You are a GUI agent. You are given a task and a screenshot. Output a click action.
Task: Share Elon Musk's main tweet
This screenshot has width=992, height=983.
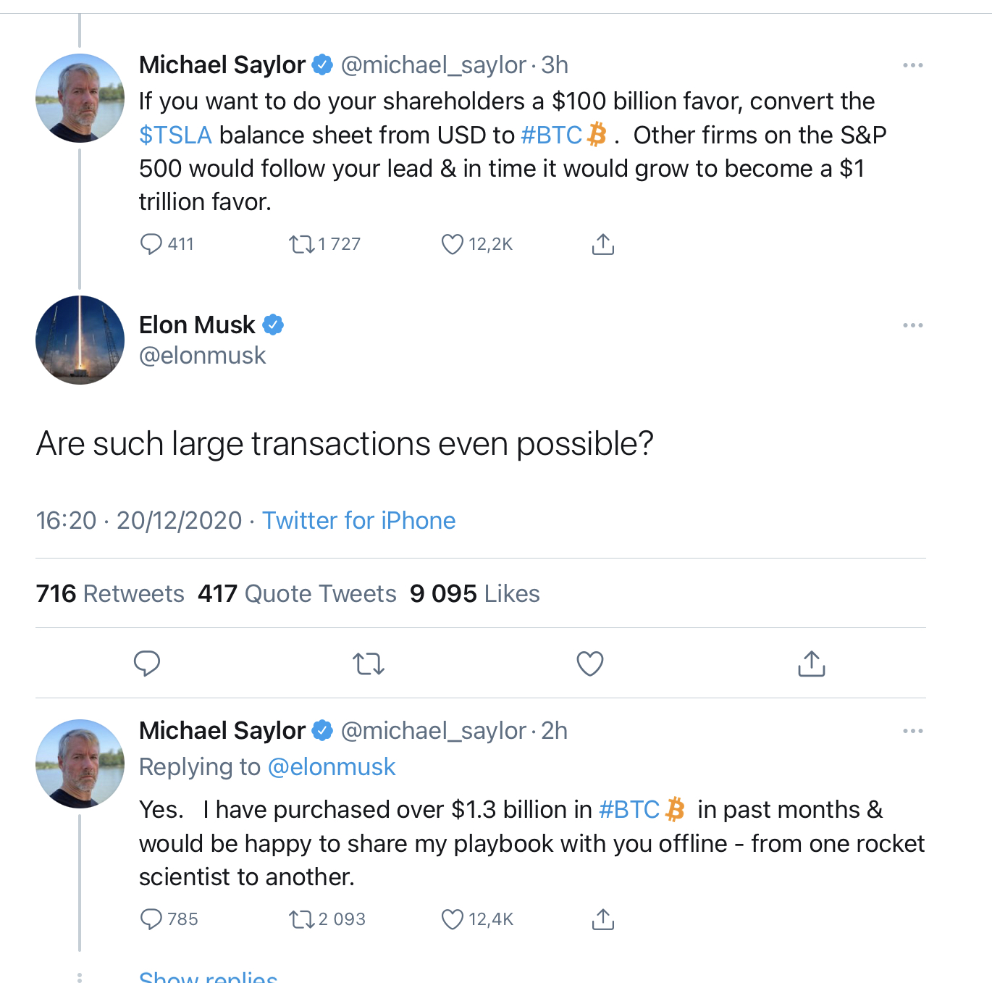click(x=811, y=663)
